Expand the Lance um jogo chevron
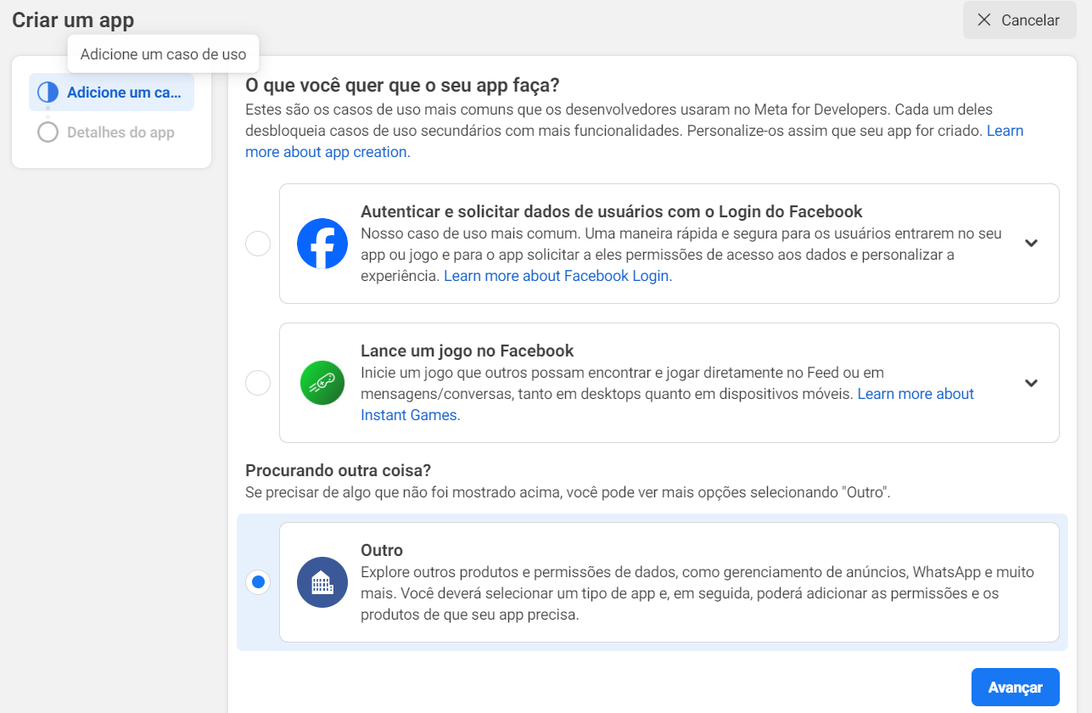1092x713 pixels. pos(1031,383)
